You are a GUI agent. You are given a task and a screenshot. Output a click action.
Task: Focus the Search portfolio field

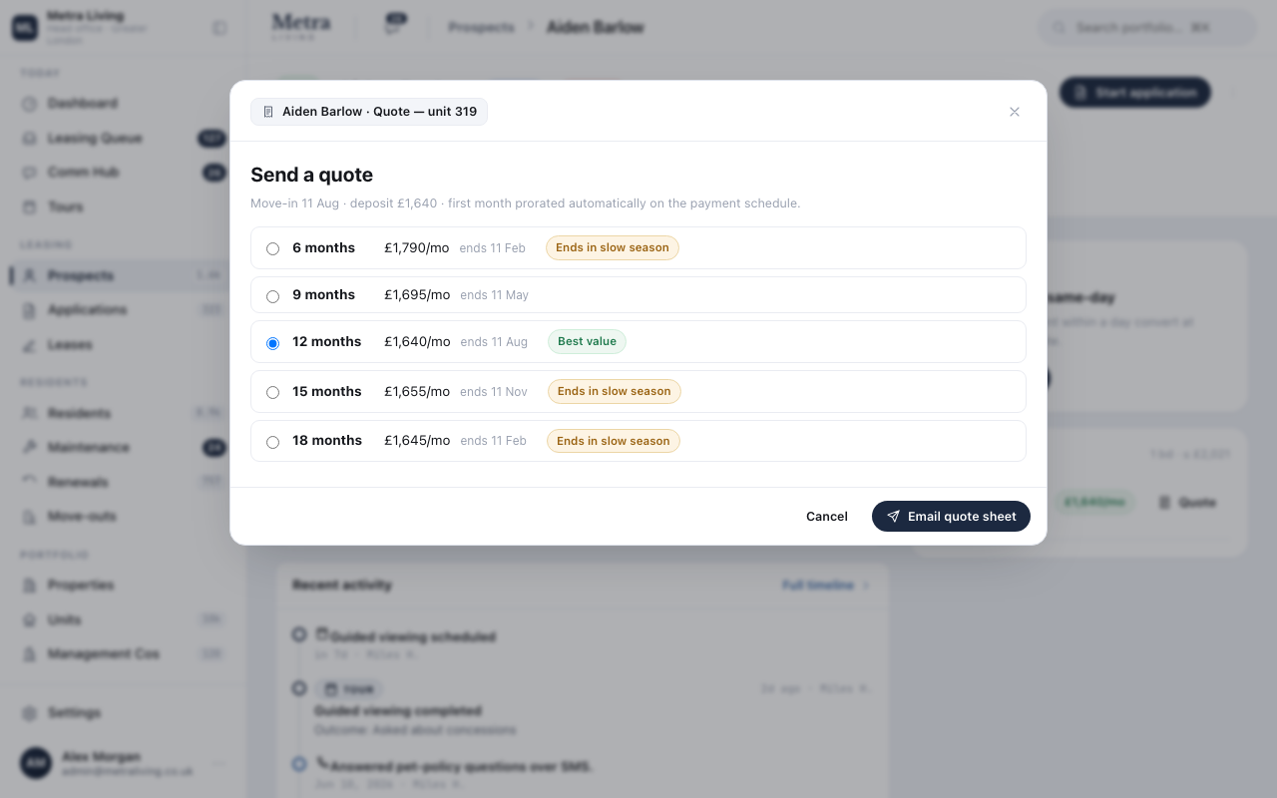click(x=1146, y=28)
